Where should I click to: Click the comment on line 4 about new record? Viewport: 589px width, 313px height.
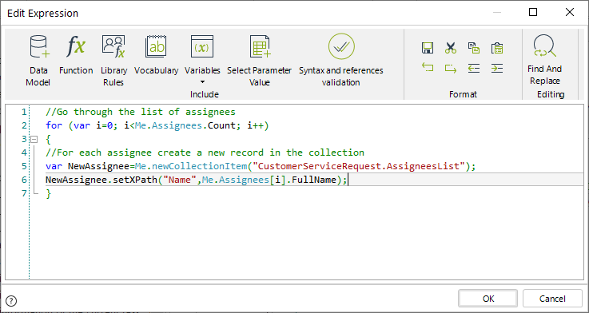[205, 153]
